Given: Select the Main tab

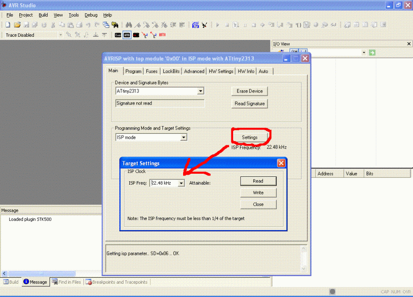Looking at the screenshot, I should 113,71.
